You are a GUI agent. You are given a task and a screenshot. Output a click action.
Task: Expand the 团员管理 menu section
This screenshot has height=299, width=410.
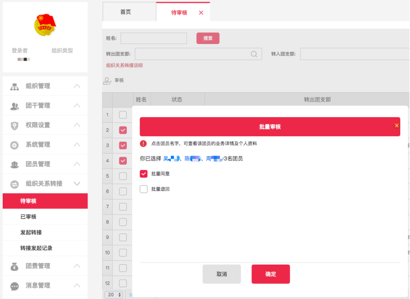point(77,164)
